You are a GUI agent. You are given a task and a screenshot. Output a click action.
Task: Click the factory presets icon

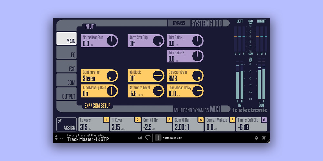coord(140,137)
